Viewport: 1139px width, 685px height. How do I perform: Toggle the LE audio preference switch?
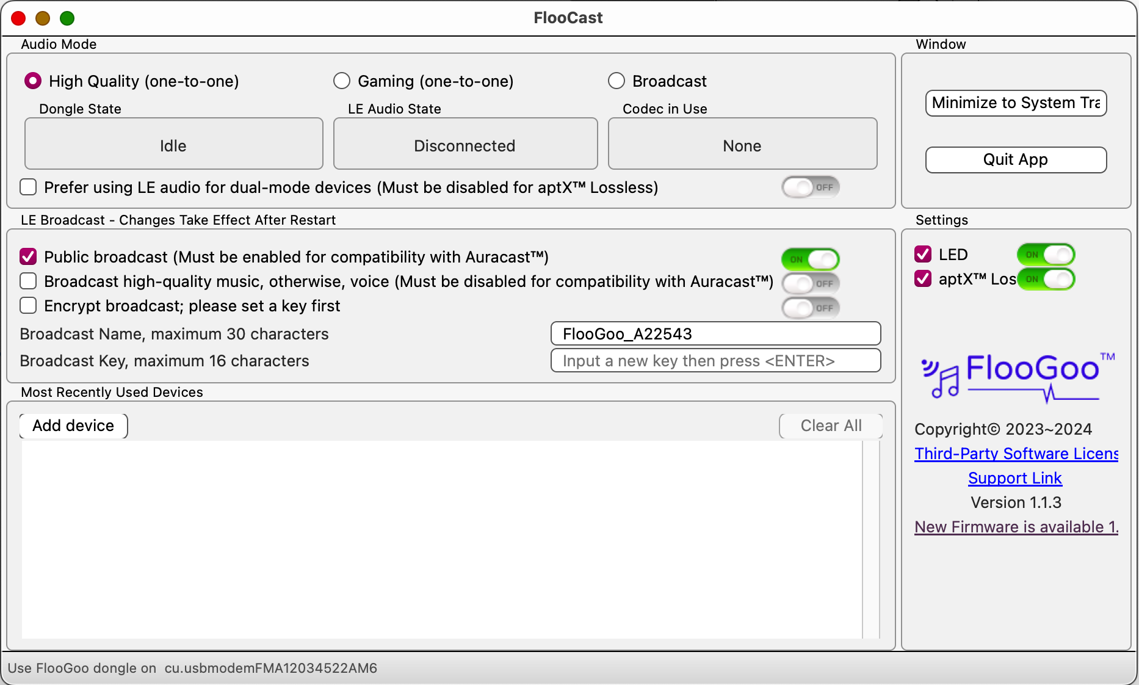pos(811,187)
